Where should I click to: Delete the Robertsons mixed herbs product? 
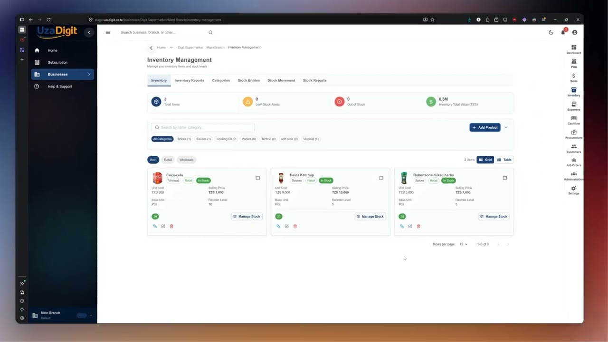click(x=418, y=226)
